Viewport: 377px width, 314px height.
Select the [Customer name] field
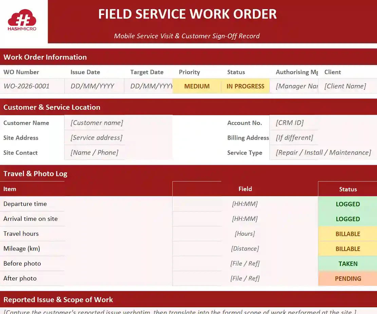118,123
